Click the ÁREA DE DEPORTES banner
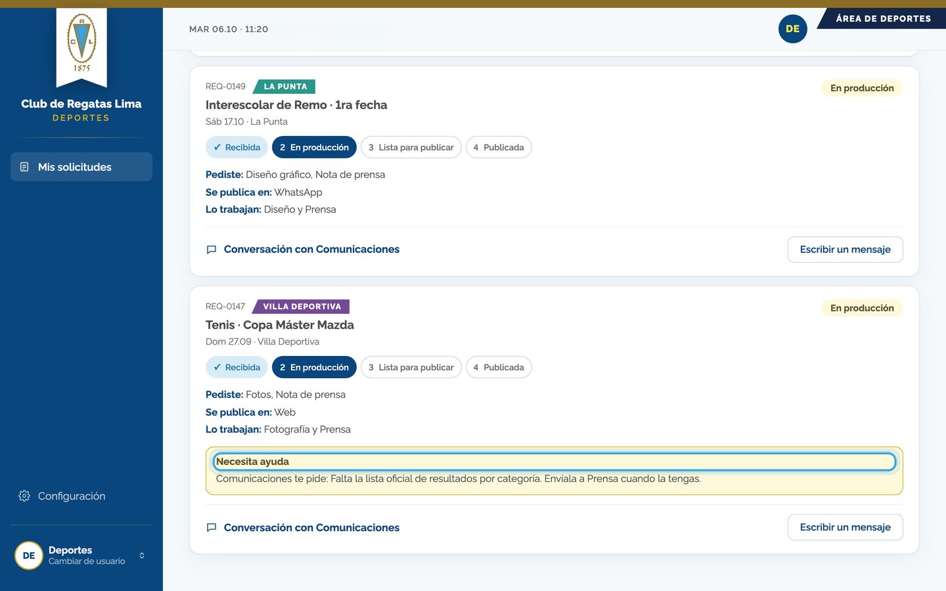Screen dimensions: 946x591 [x=883, y=18]
